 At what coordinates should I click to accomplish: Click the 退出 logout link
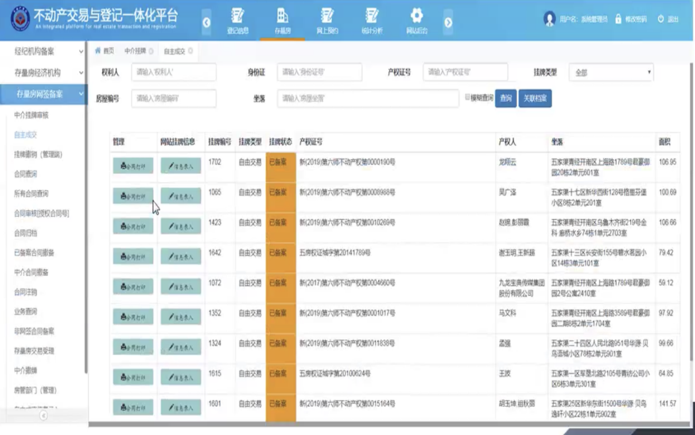click(x=673, y=19)
